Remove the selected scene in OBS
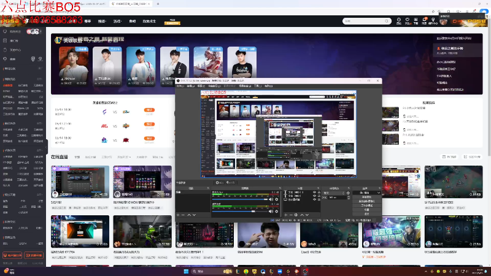Screen dimensions: 491x276 tap(183, 215)
